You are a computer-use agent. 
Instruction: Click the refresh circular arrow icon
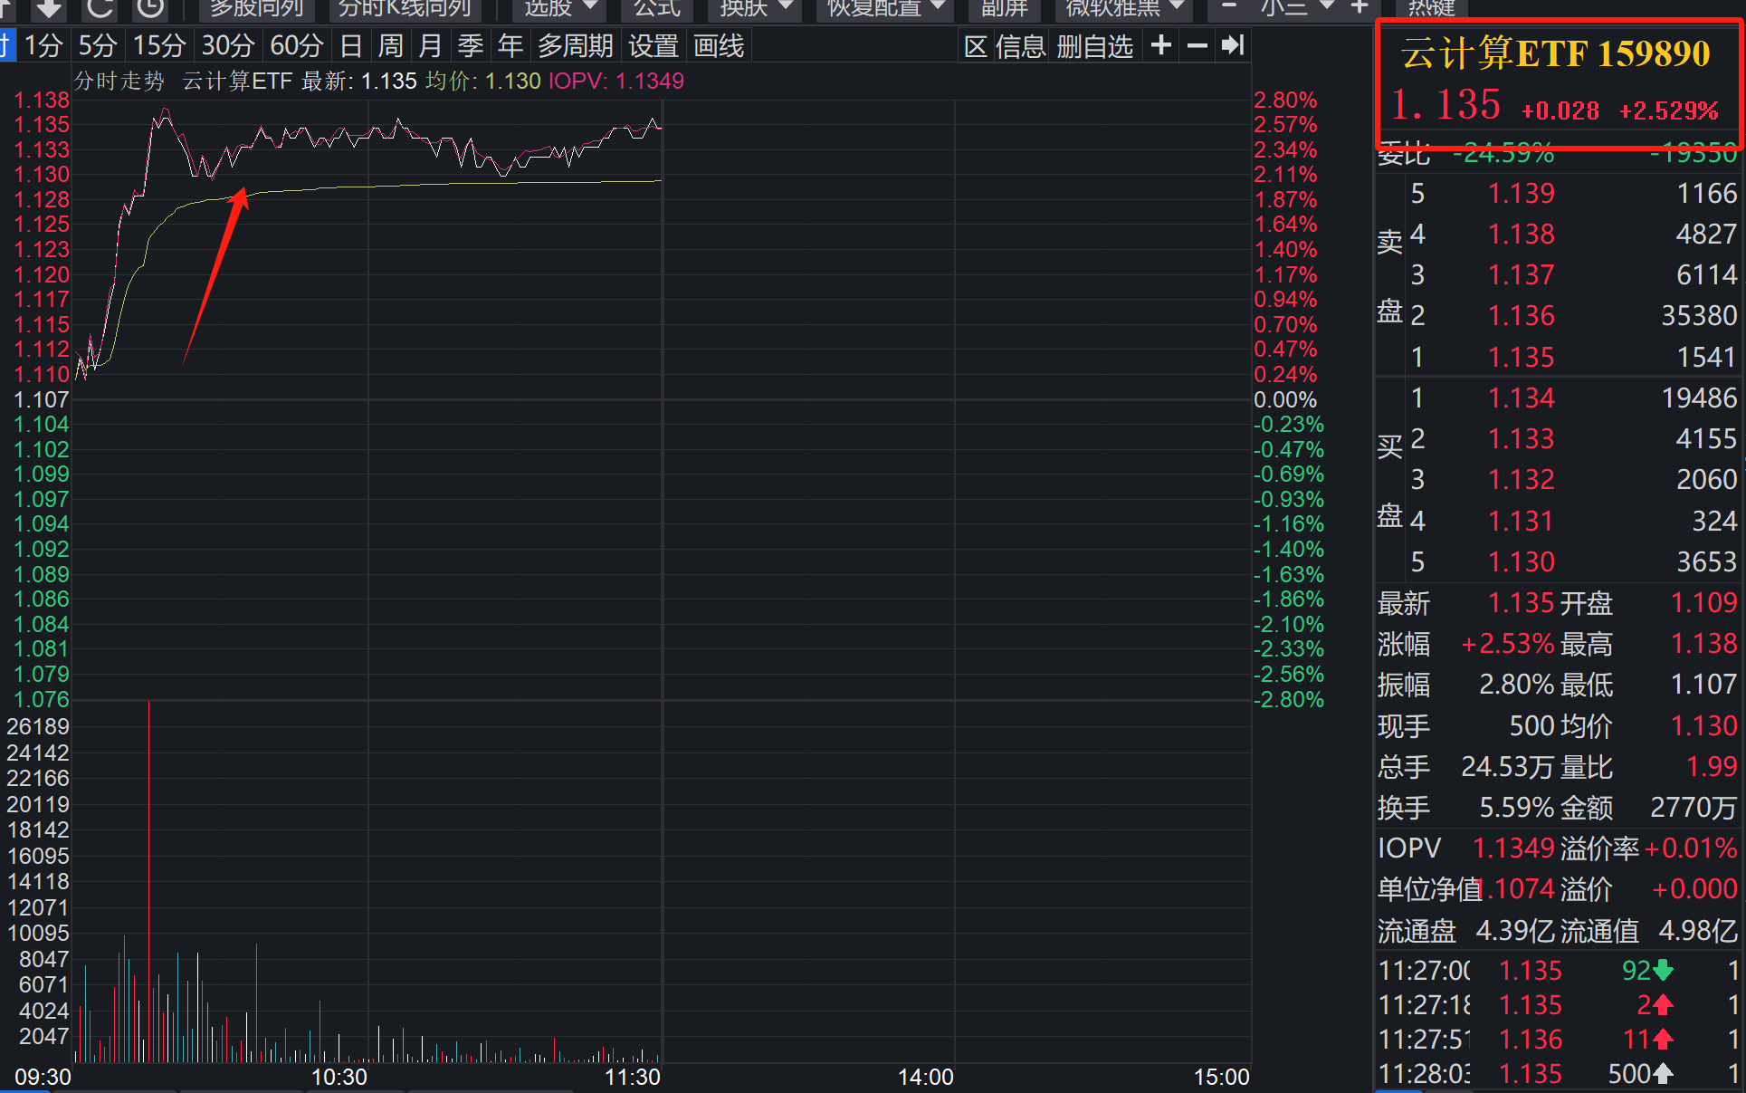(x=100, y=8)
